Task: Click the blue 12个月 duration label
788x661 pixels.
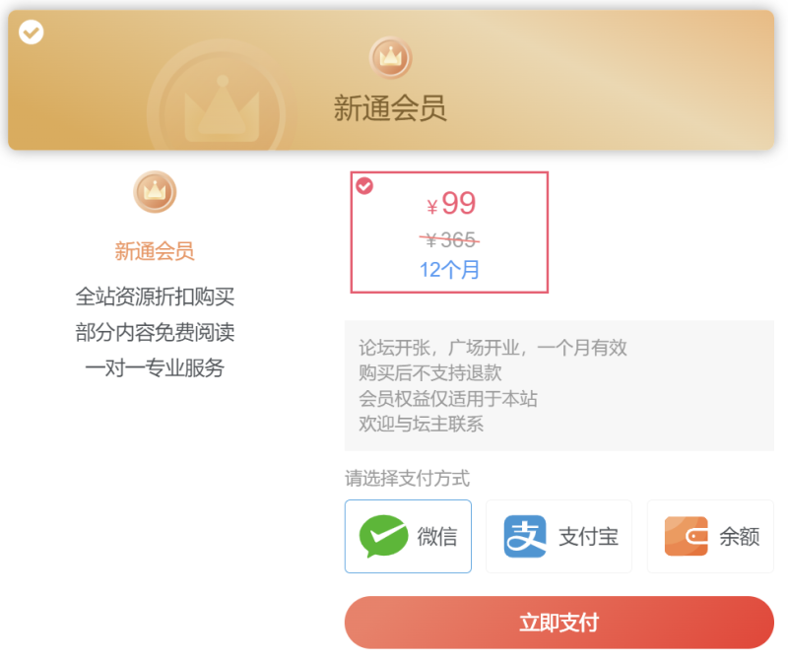Action: [x=450, y=270]
